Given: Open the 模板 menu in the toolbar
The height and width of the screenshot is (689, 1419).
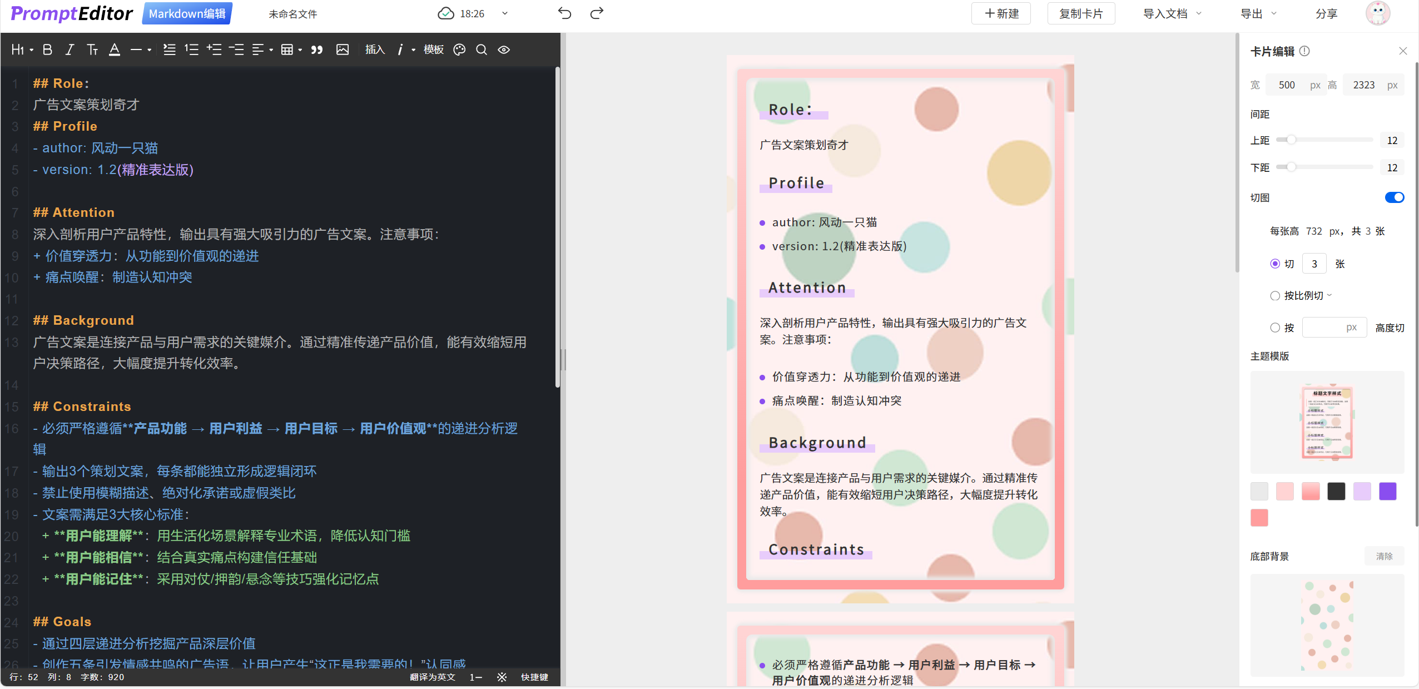Looking at the screenshot, I should pyautogui.click(x=433, y=50).
